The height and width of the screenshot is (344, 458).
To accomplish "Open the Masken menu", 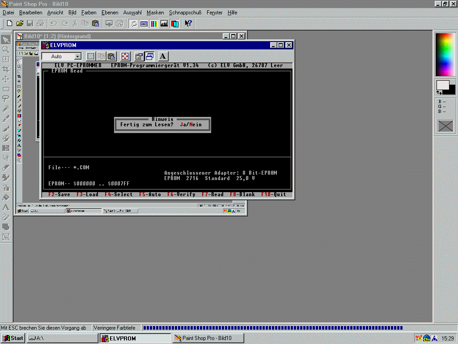I will coord(155,13).
